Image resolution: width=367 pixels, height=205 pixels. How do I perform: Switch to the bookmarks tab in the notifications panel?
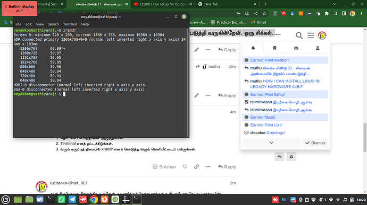click(274, 48)
